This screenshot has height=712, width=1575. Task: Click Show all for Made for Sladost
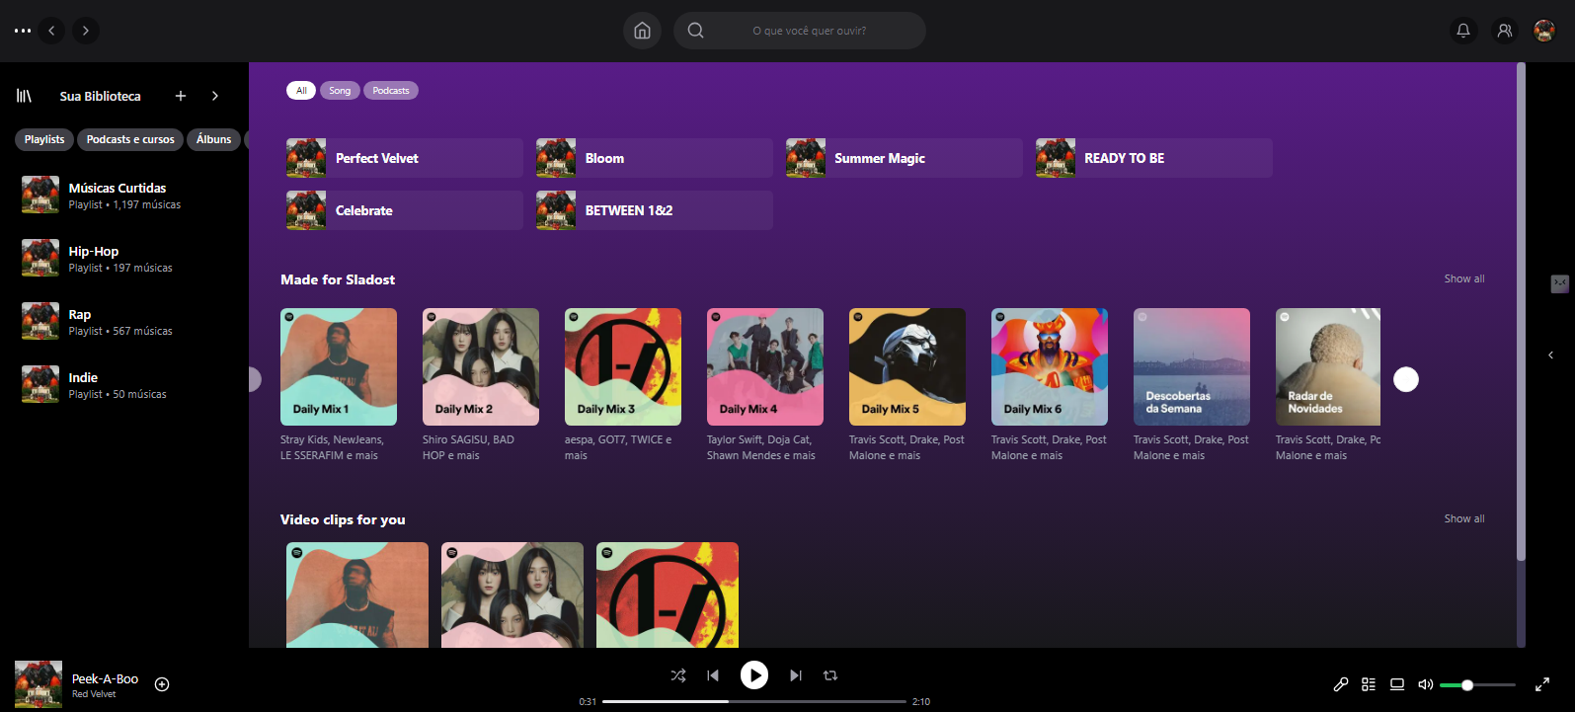pyautogui.click(x=1463, y=278)
